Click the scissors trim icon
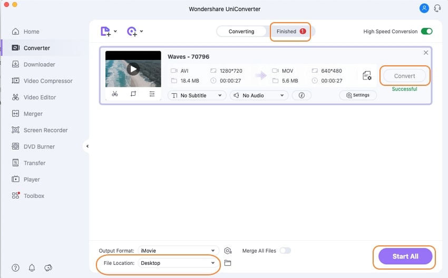This screenshot has height=278, width=448. [x=115, y=94]
